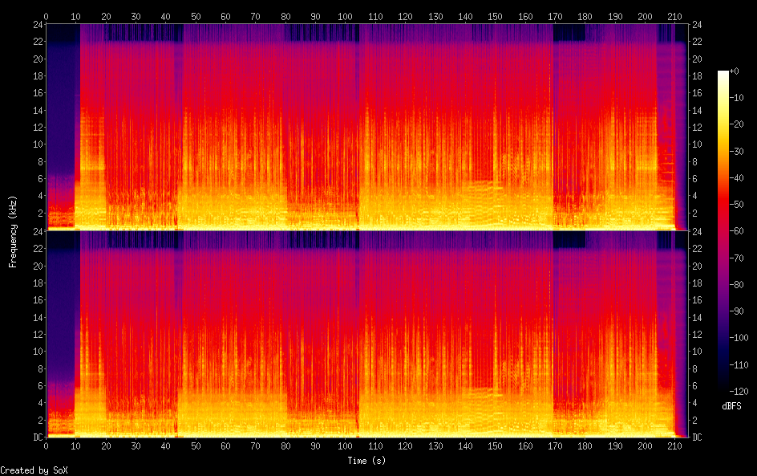Click the "Frequency (kHz)" axis label
The image size is (757, 476).
13,231
